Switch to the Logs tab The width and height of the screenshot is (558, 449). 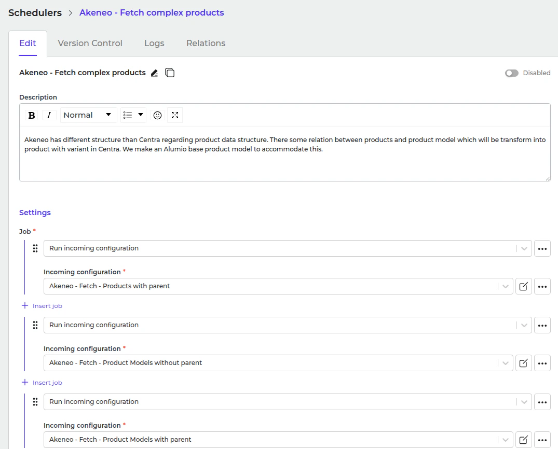(x=154, y=44)
